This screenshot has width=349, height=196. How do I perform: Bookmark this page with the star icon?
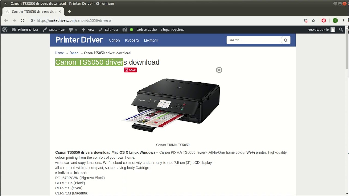(x=314, y=20)
